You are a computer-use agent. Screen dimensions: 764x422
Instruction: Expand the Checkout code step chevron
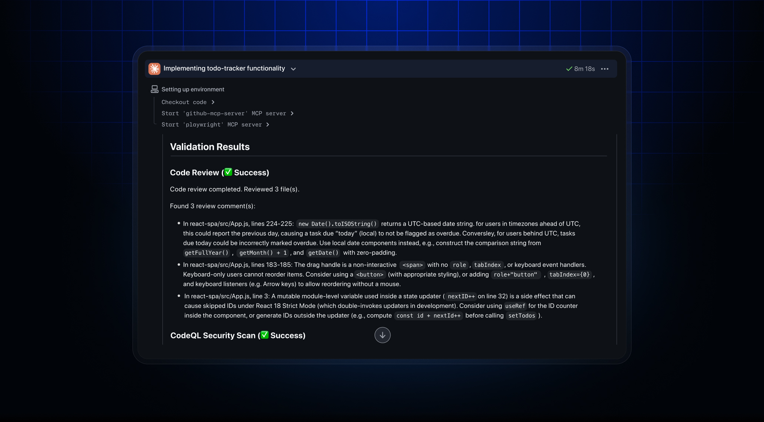coord(213,102)
